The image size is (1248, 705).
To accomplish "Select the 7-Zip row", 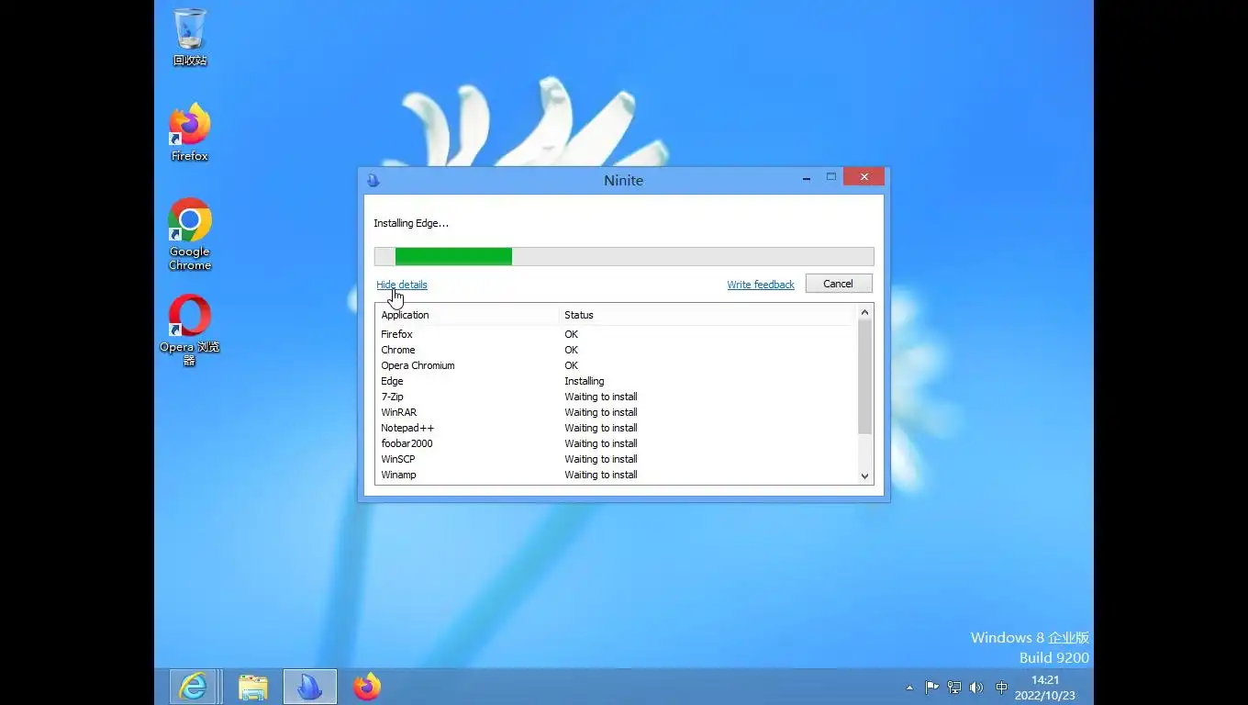I will [x=616, y=397].
